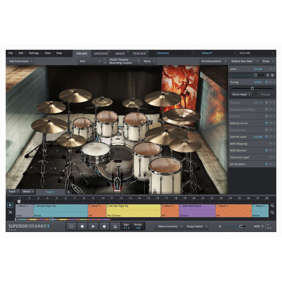Switch to the MIXER tab
The image size is (282, 282).
[x=120, y=54]
